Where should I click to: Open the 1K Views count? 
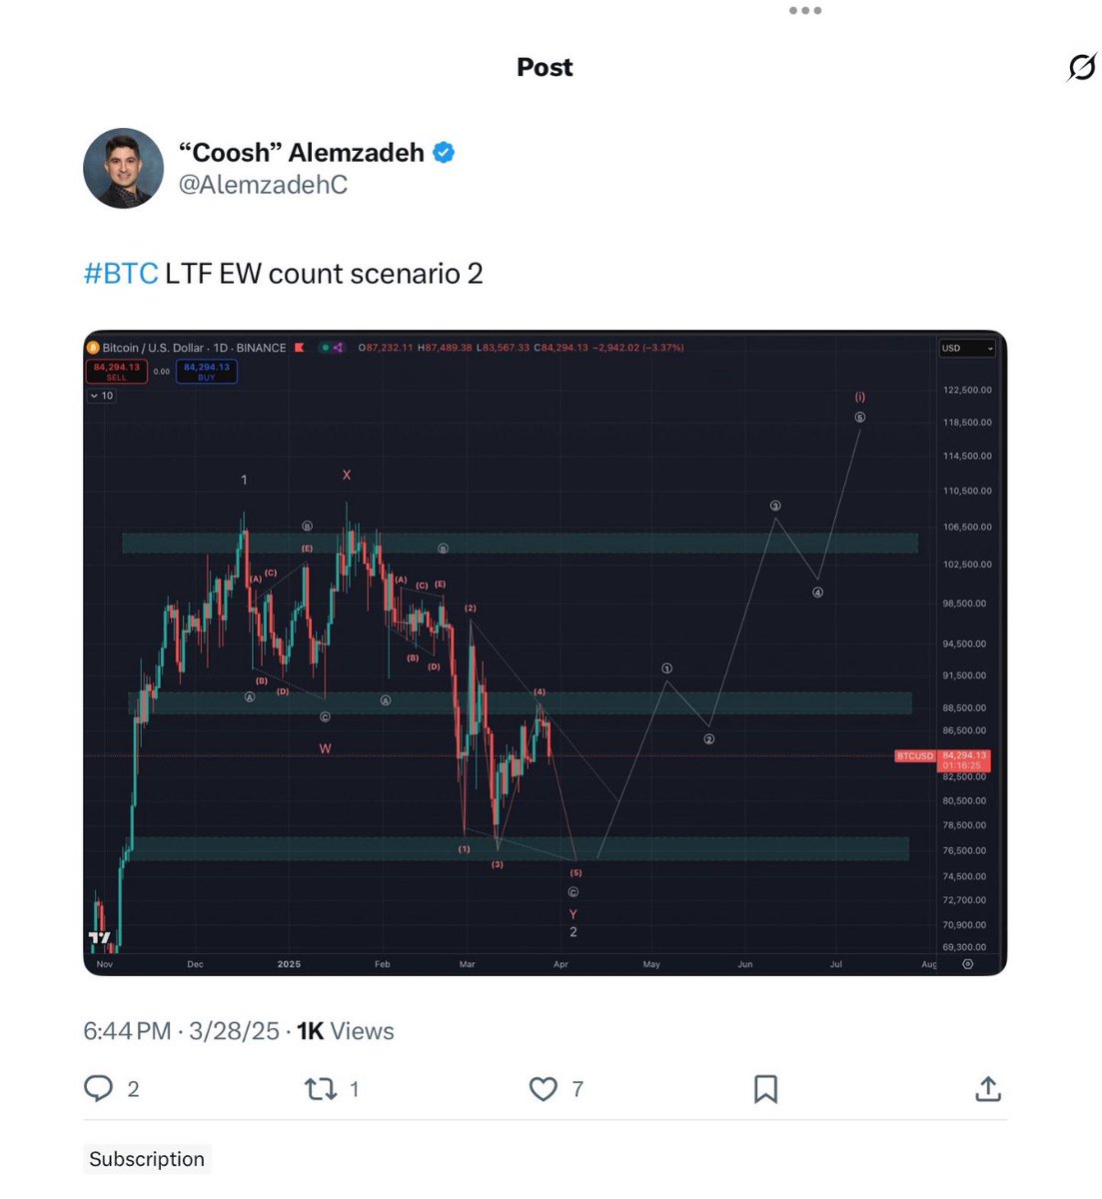tap(346, 1031)
